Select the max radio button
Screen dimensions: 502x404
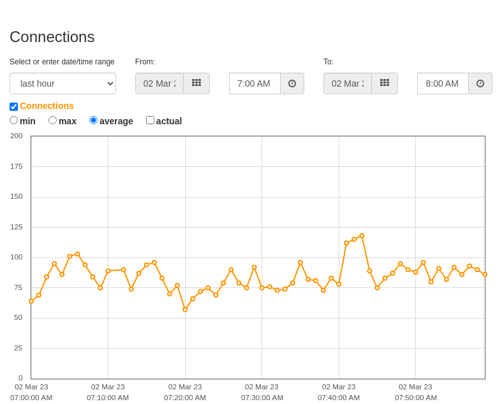52,120
